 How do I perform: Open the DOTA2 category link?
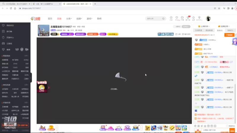point(26,60)
